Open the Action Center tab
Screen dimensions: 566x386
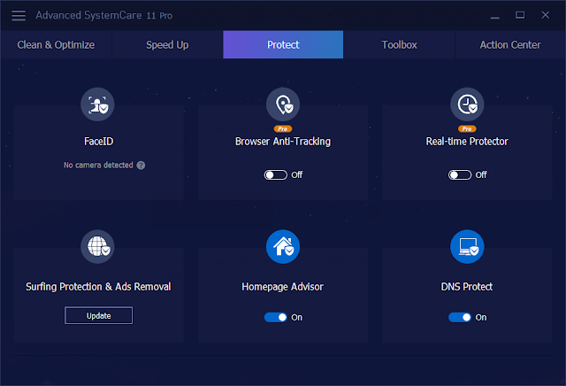coord(510,44)
